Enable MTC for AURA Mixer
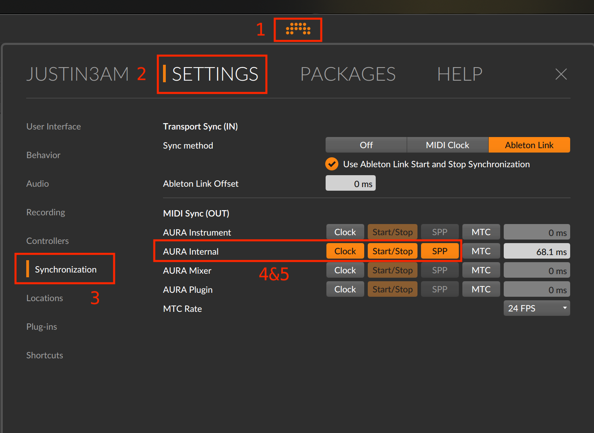The width and height of the screenshot is (594, 433). pos(481,270)
